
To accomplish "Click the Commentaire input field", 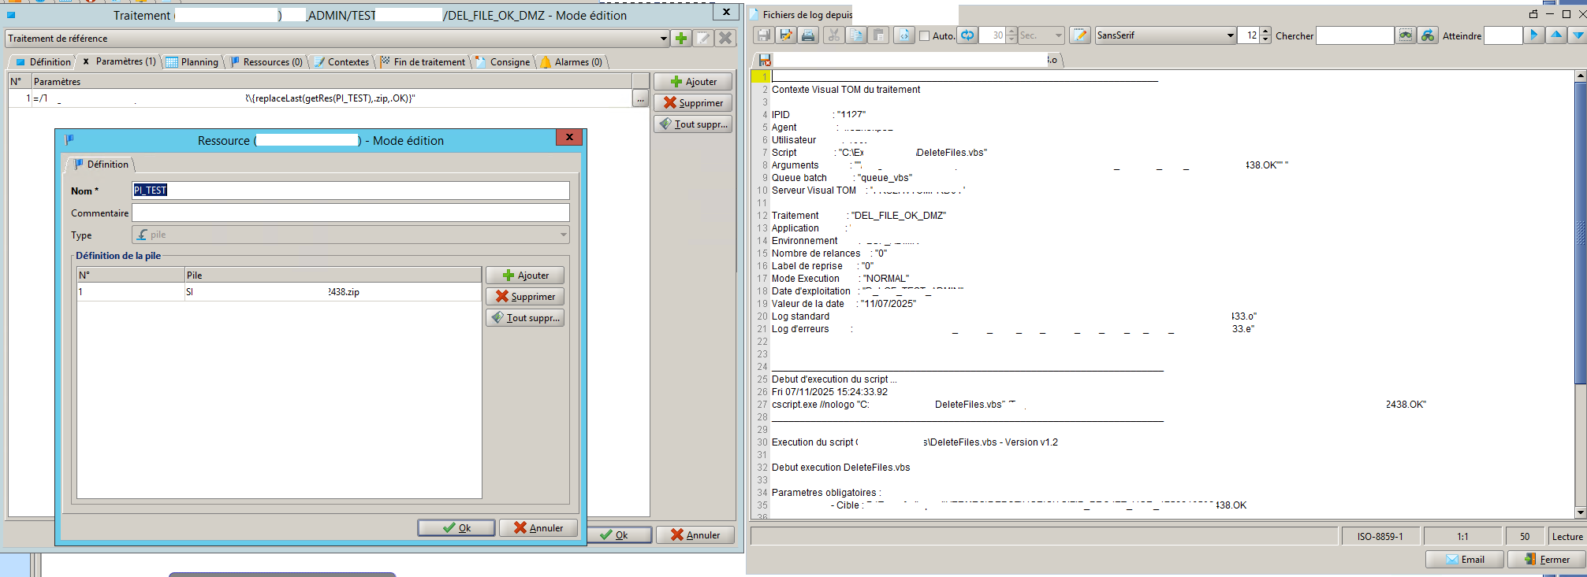I will coord(351,213).
